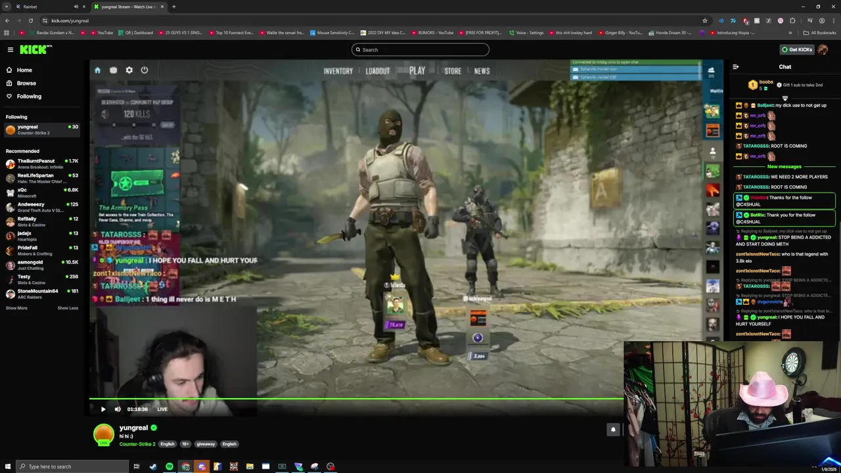841x473 pixels.
Task: Click the in-game settings gear icon
Action: click(129, 70)
